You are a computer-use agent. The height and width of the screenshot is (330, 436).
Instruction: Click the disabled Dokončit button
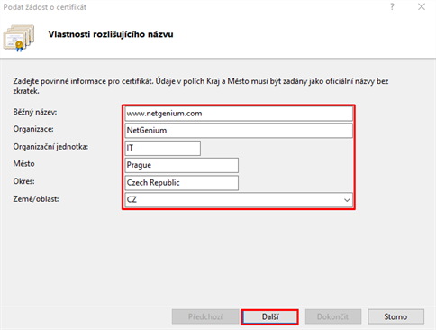click(x=333, y=316)
